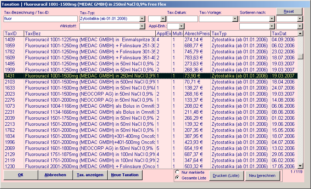Click the Abbrechen button

coord(56,175)
